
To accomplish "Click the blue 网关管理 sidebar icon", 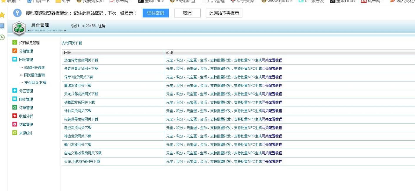I will point(15,59).
